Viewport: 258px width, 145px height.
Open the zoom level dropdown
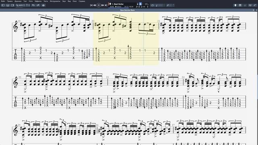tap(21, 5)
